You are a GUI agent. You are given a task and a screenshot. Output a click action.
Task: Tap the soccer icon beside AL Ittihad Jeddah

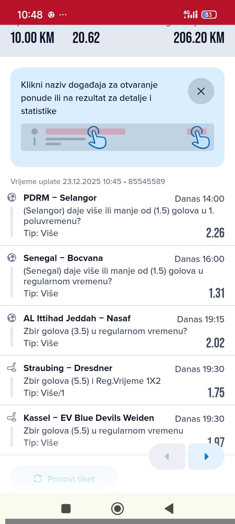click(12, 318)
